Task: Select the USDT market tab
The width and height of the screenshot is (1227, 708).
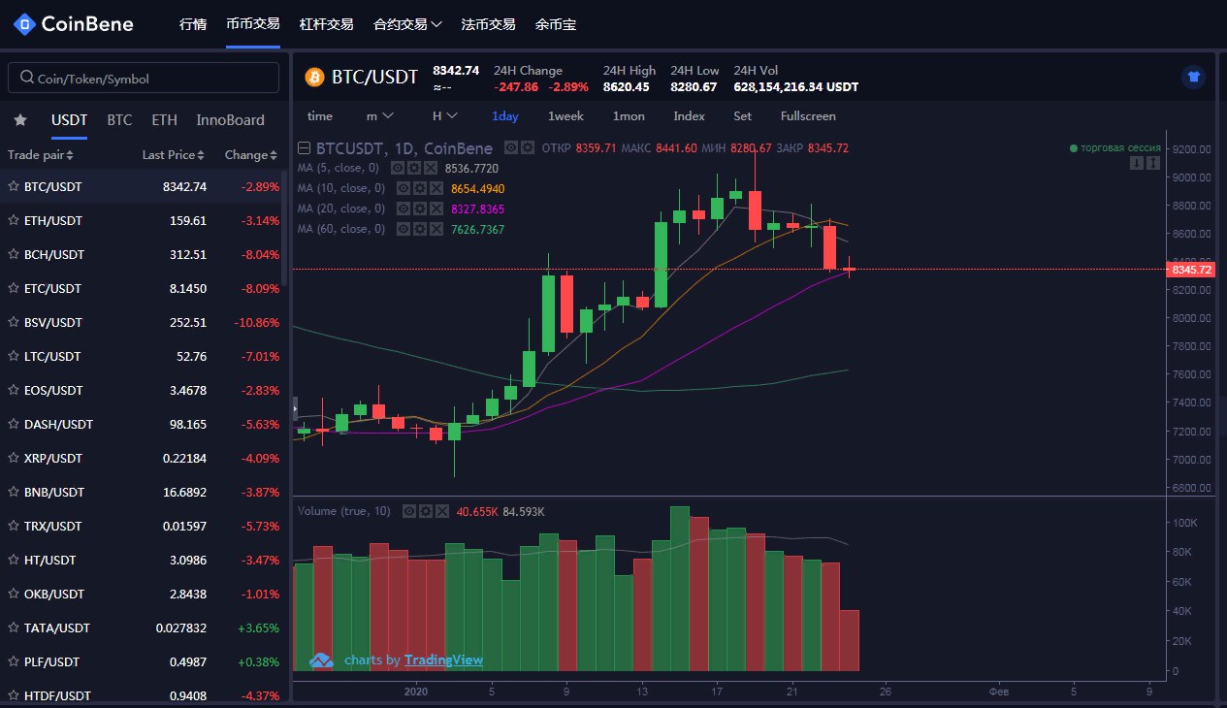Action: [70, 120]
